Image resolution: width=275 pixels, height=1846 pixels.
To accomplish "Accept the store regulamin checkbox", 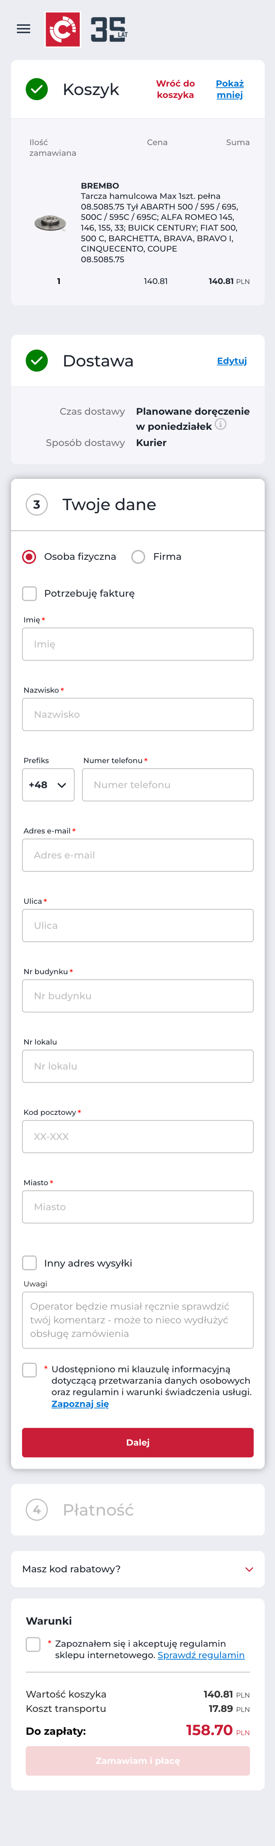I will [x=33, y=1644].
